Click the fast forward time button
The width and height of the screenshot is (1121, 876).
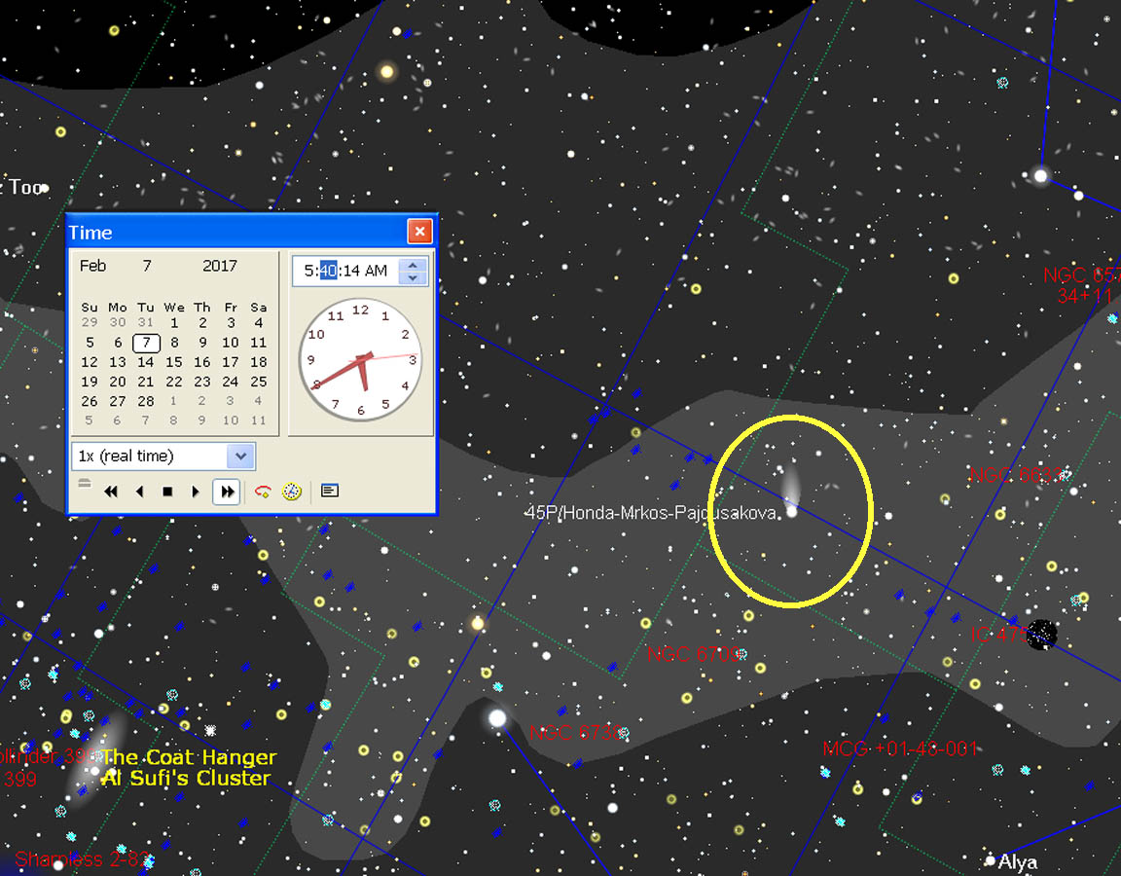227,492
